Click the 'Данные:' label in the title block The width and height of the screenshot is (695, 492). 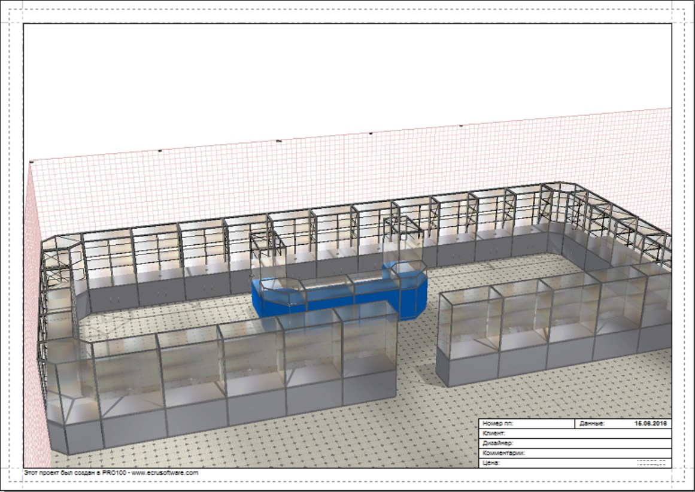[591, 424]
